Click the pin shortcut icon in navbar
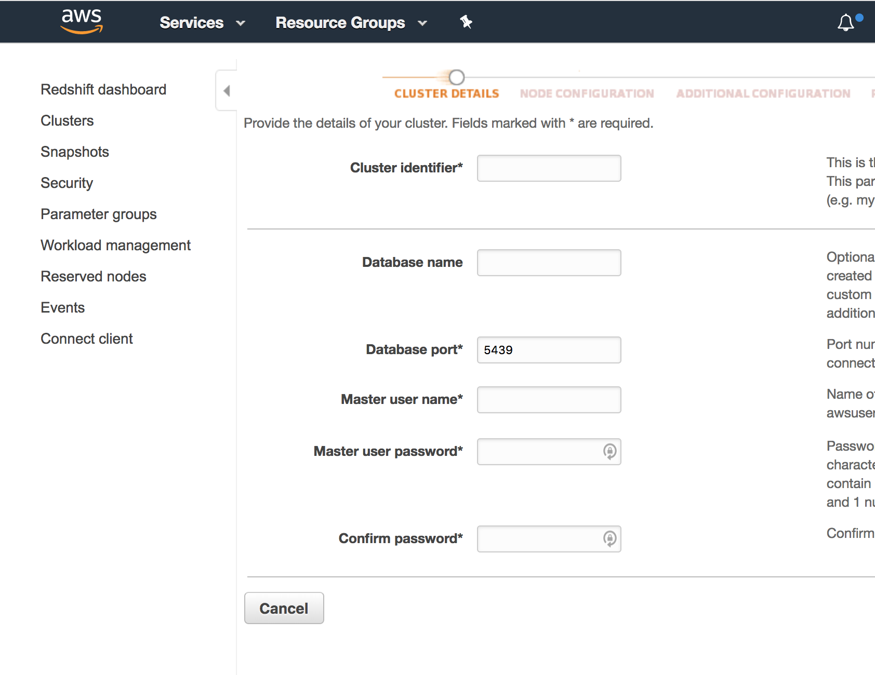This screenshot has width=875, height=675. pos(466,22)
